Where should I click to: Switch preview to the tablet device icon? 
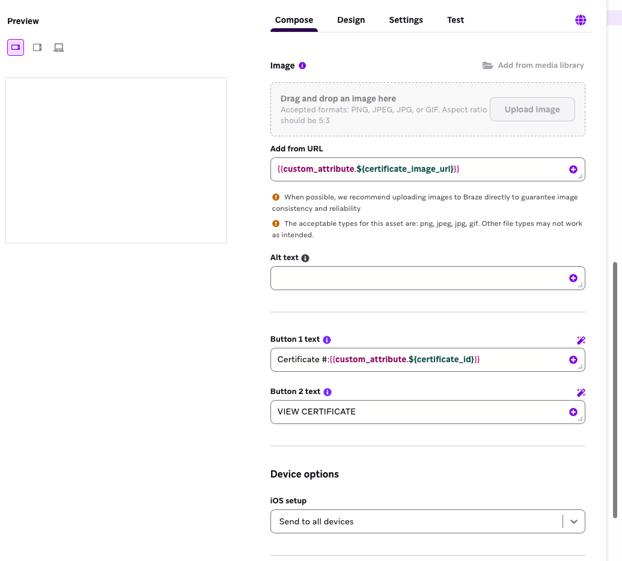pyautogui.click(x=37, y=47)
